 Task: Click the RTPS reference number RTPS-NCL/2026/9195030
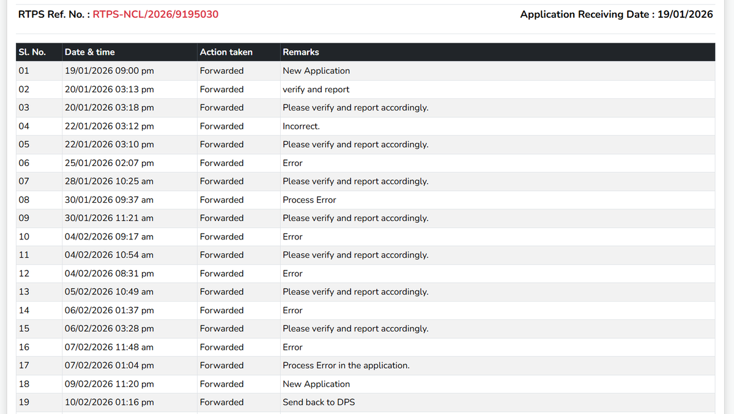pos(155,14)
